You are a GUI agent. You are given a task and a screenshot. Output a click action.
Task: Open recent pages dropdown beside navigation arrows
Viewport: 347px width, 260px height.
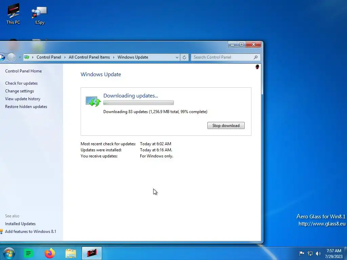(x=19, y=58)
